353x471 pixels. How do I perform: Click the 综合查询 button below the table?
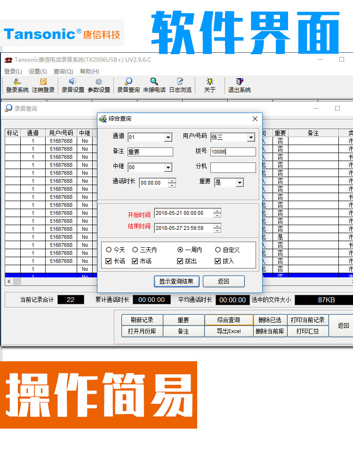[229, 320]
